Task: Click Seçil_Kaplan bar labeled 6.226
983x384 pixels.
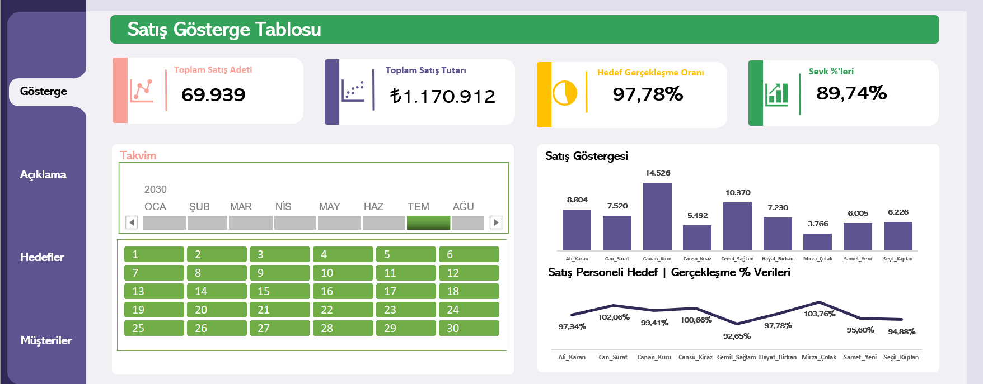Action: 898,236
